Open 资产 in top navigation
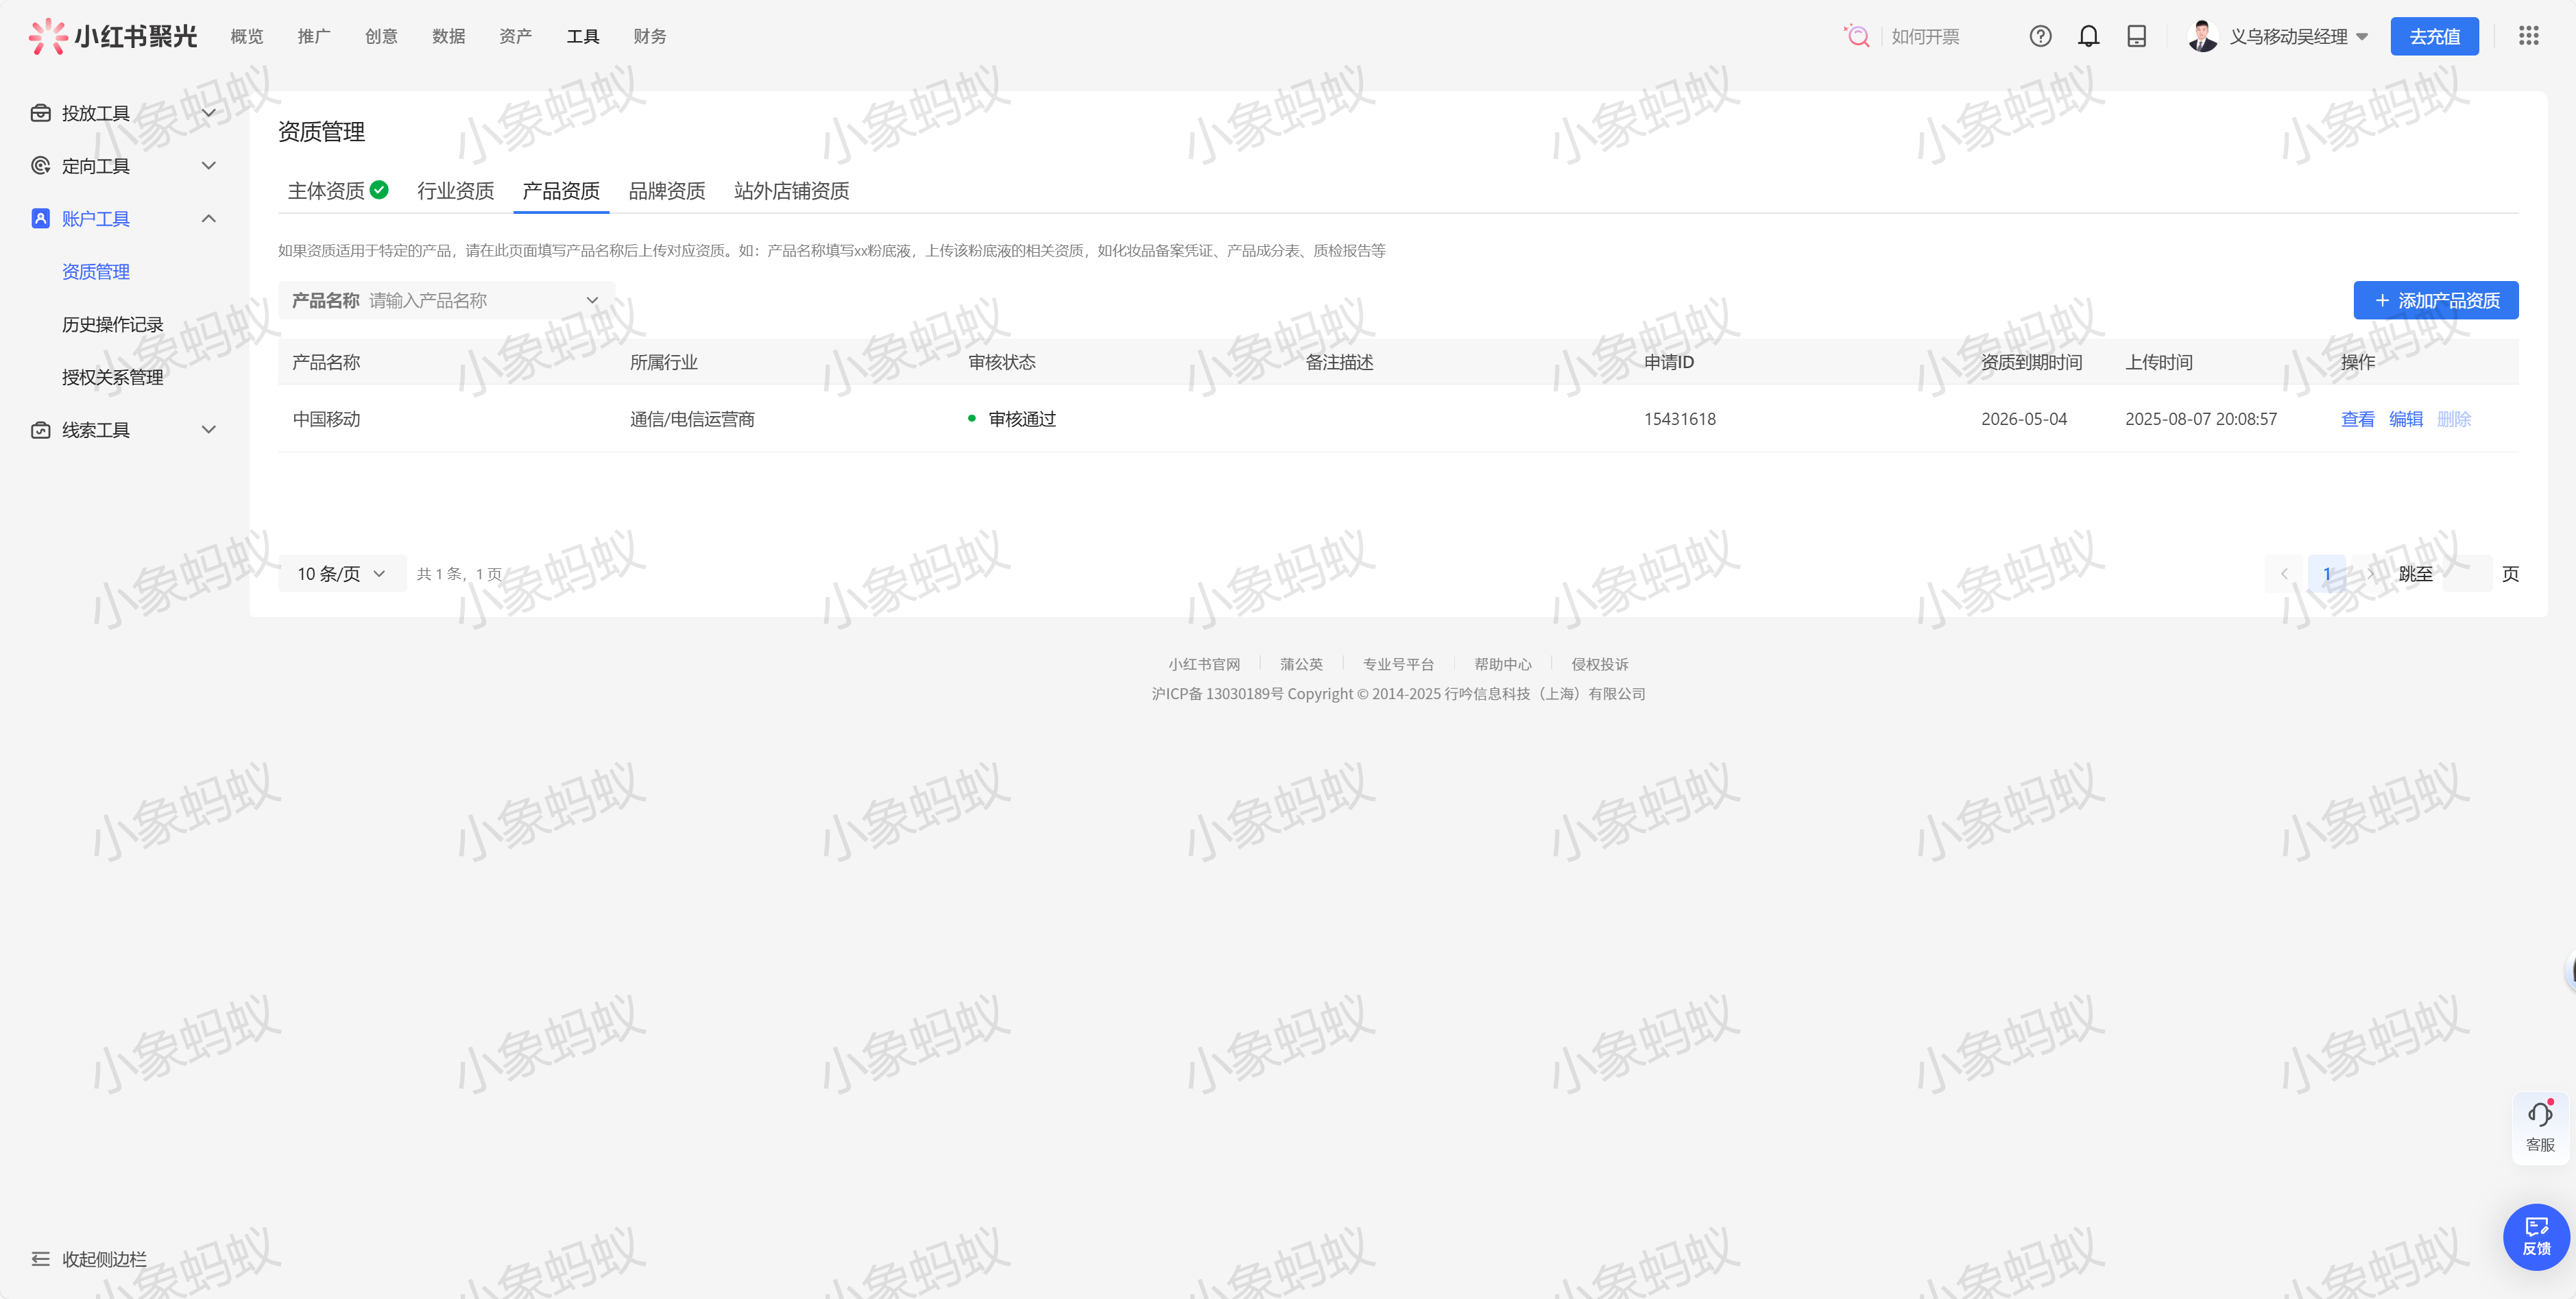The height and width of the screenshot is (1299, 2576). coord(515,36)
